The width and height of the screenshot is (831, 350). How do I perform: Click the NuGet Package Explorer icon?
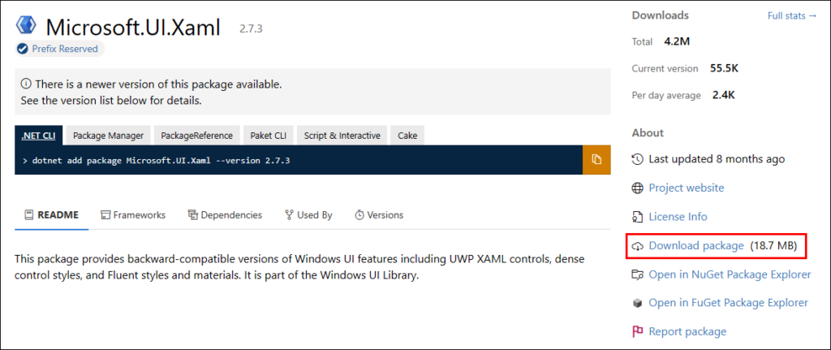coord(637,274)
